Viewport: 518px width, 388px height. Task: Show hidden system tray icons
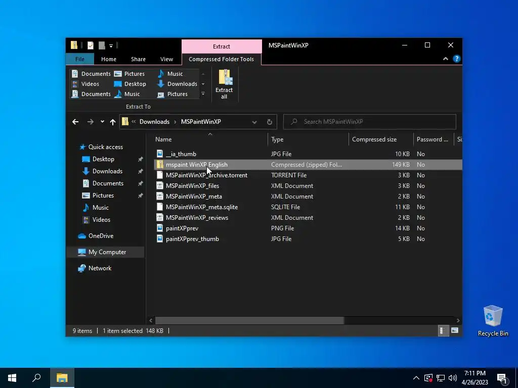point(416,378)
